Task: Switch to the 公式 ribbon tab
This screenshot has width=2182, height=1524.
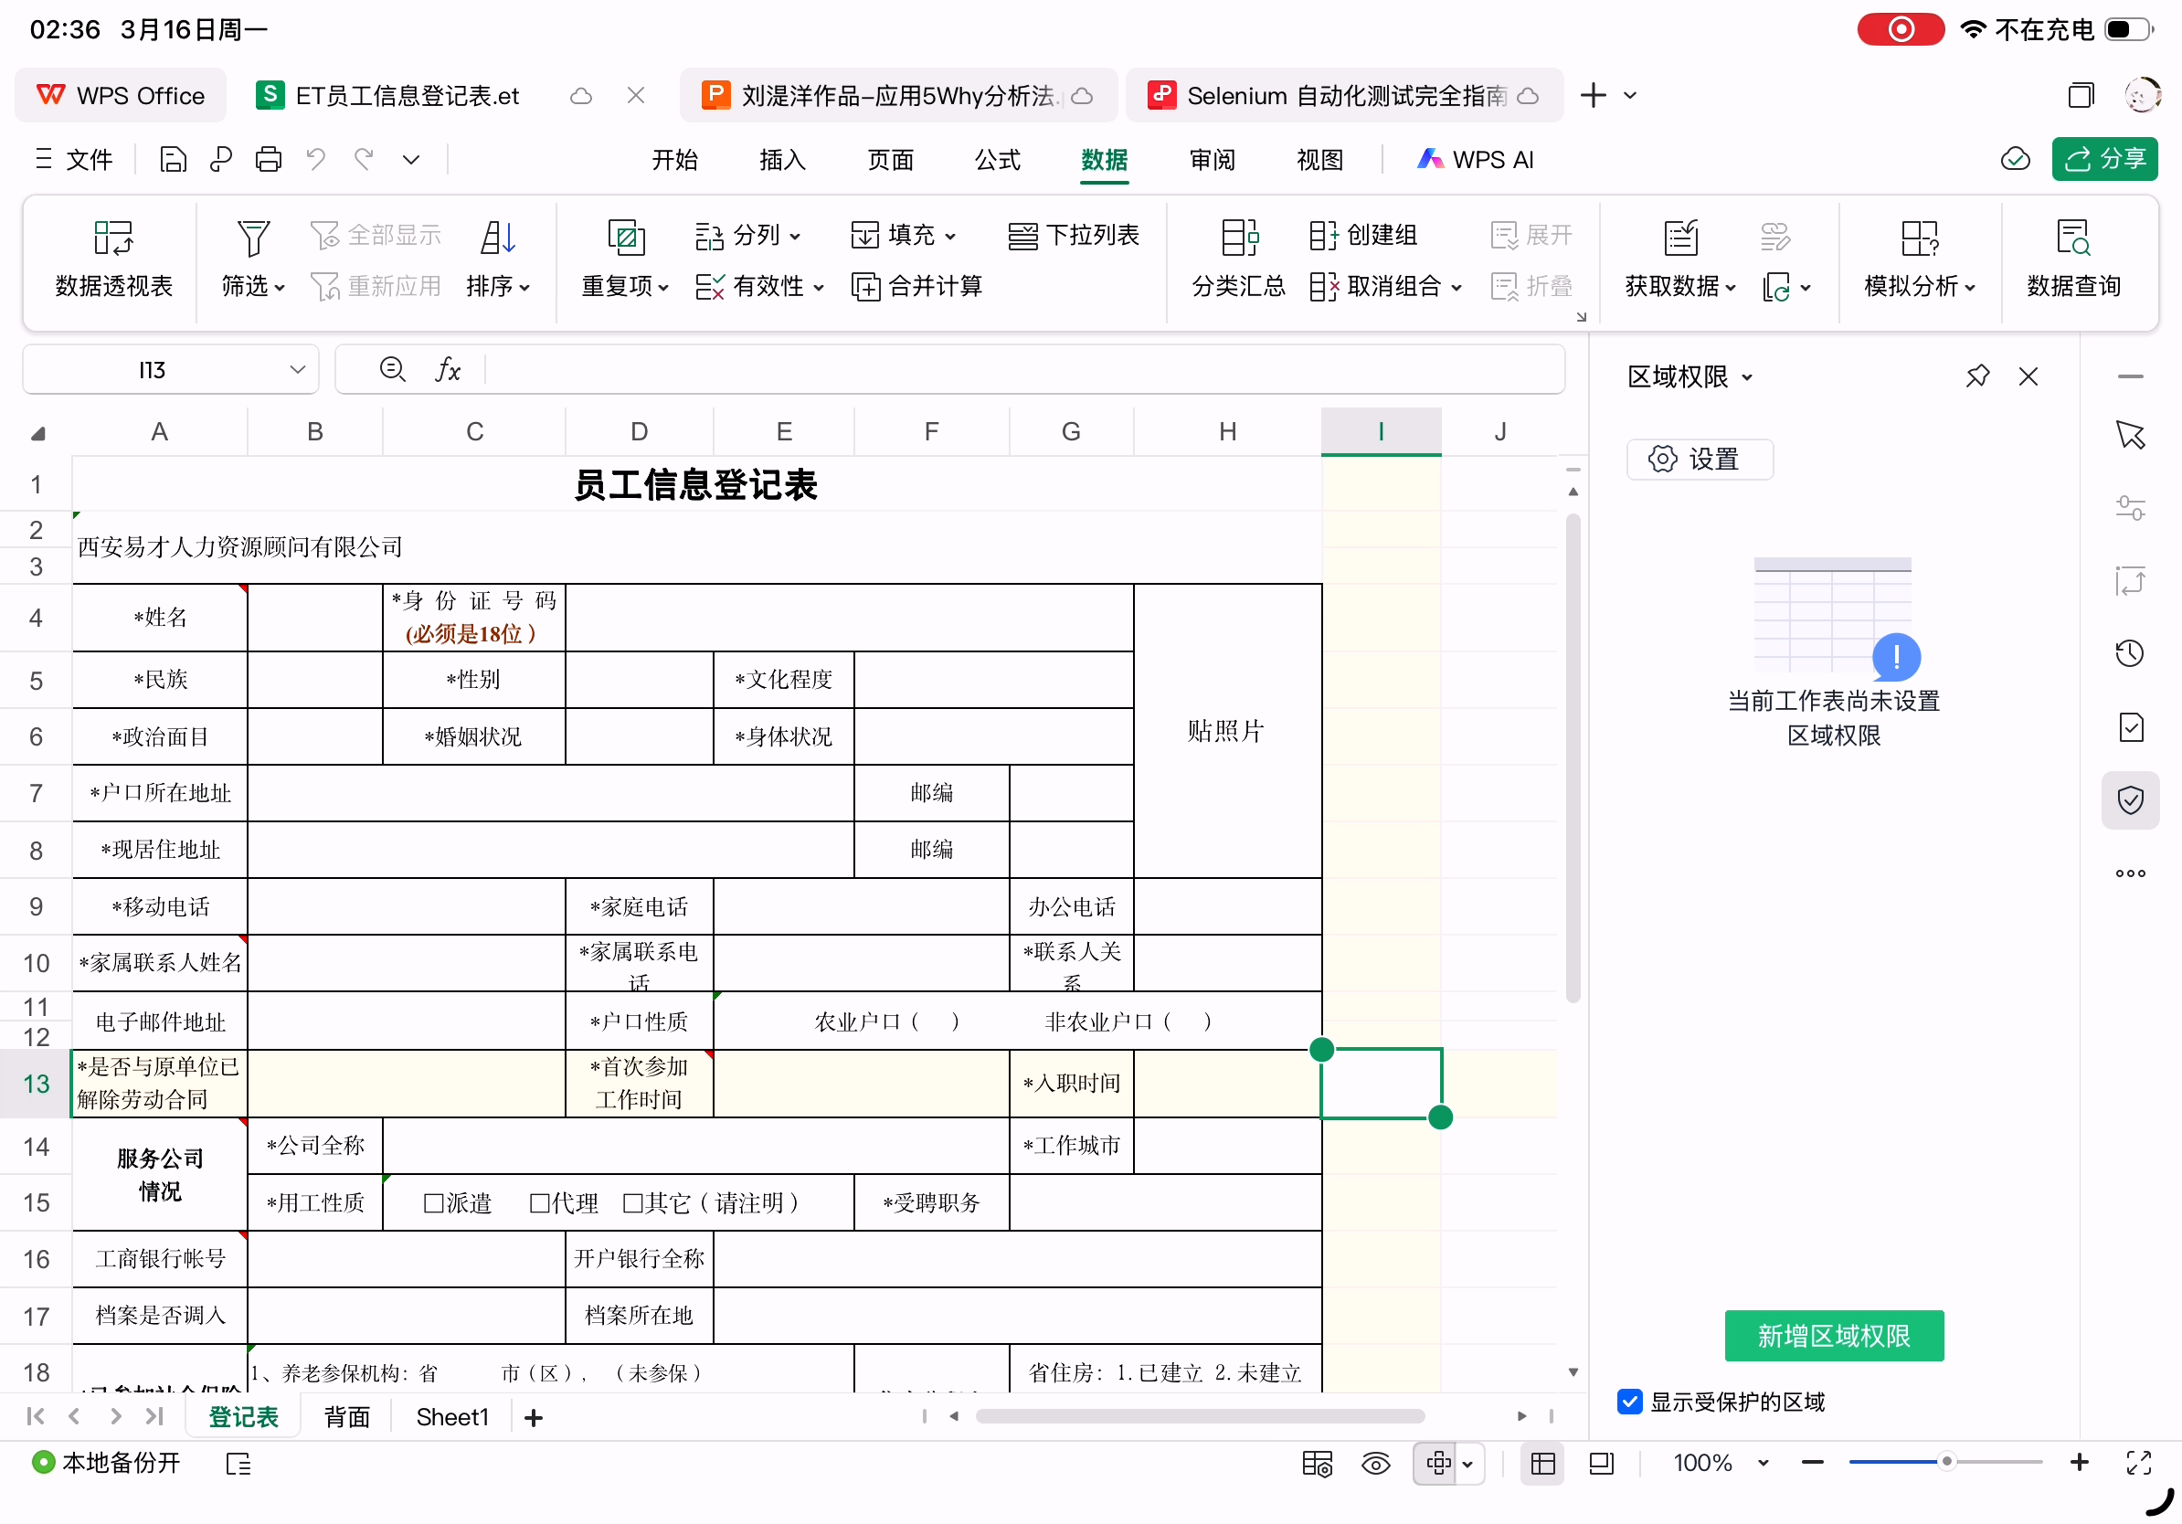Action: 997,160
